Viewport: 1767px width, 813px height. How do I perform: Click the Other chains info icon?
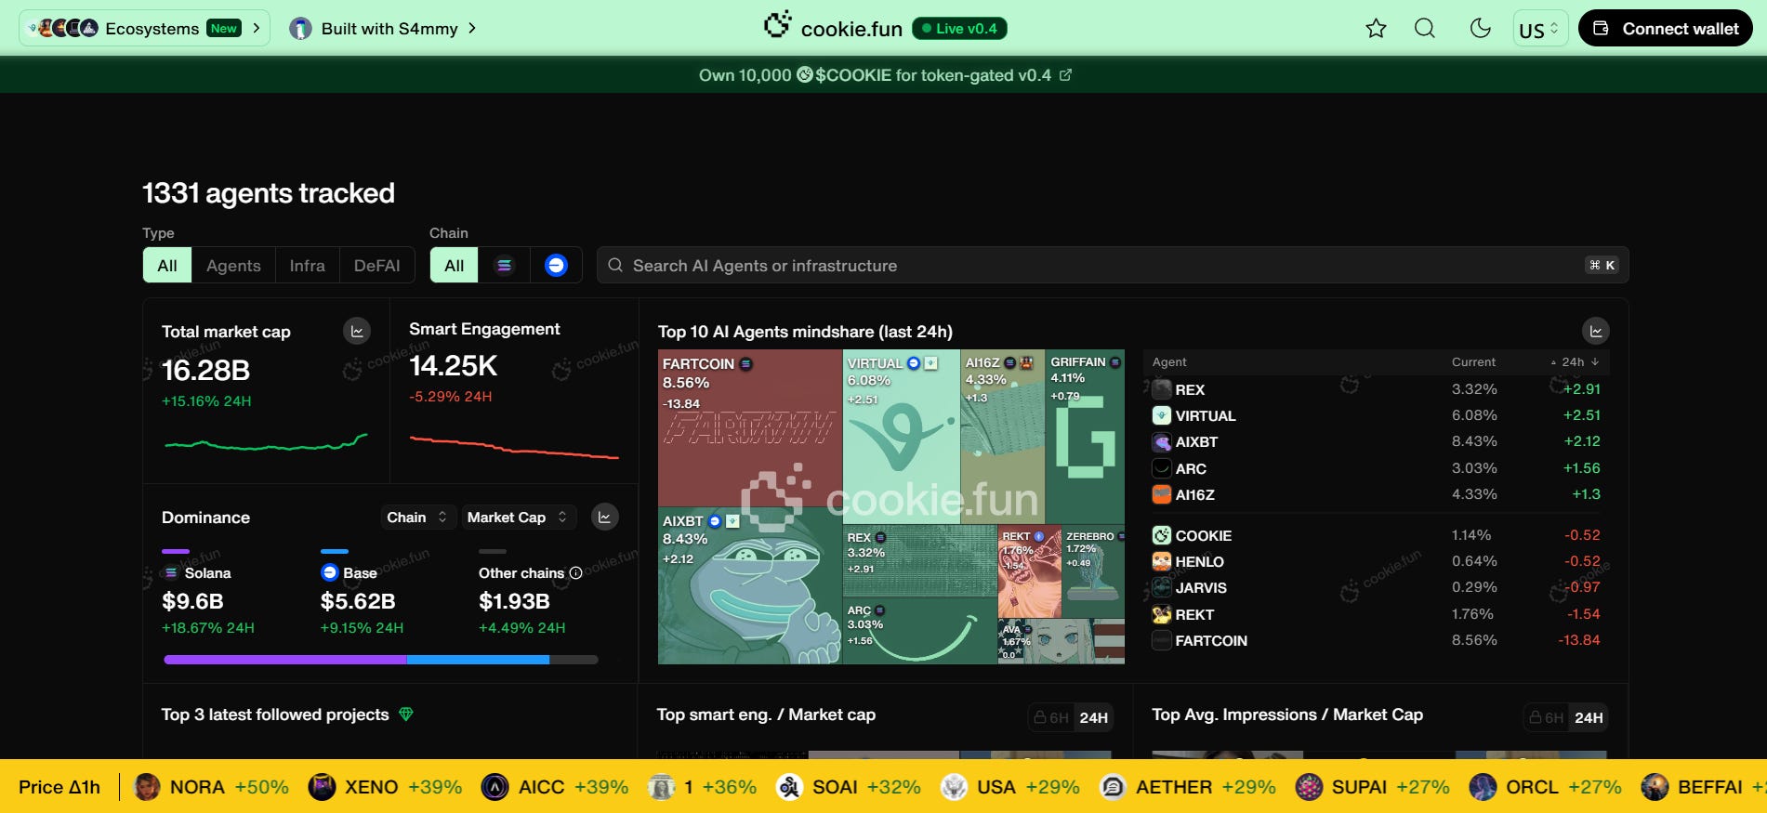(x=575, y=573)
